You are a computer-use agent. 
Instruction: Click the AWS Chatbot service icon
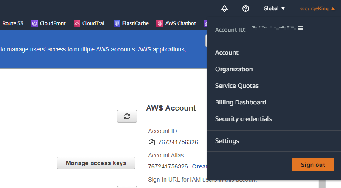pos(160,23)
